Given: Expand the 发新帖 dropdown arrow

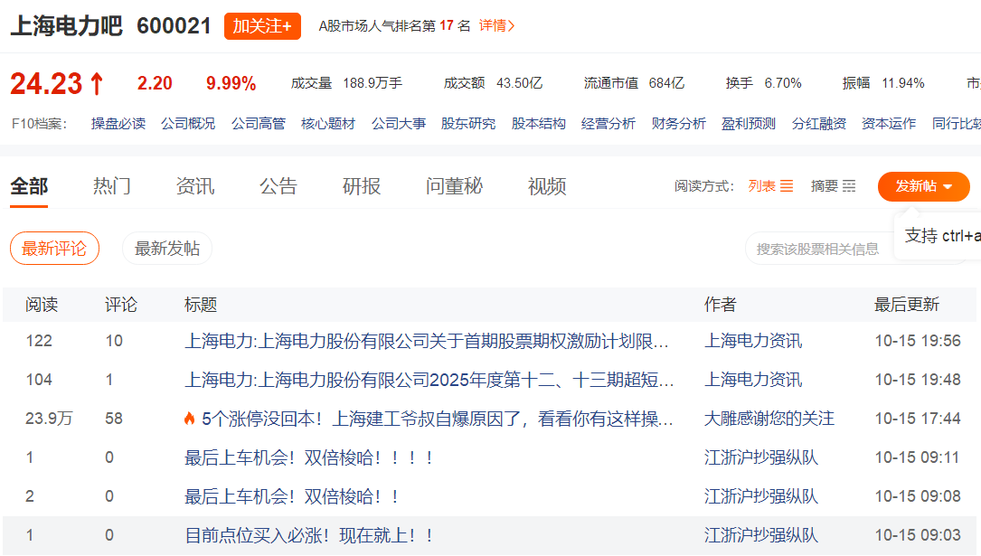Looking at the screenshot, I should click(948, 187).
